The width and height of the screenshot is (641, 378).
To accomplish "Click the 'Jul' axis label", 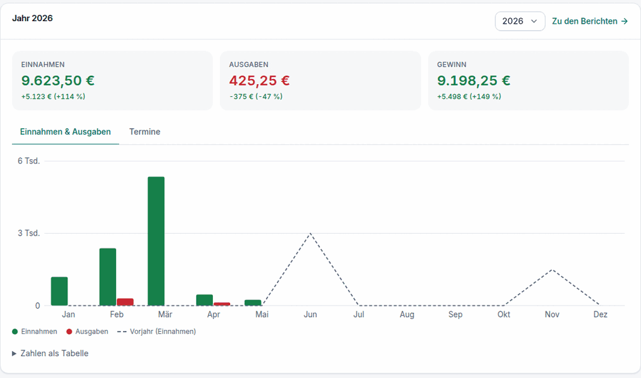I will click(358, 314).
